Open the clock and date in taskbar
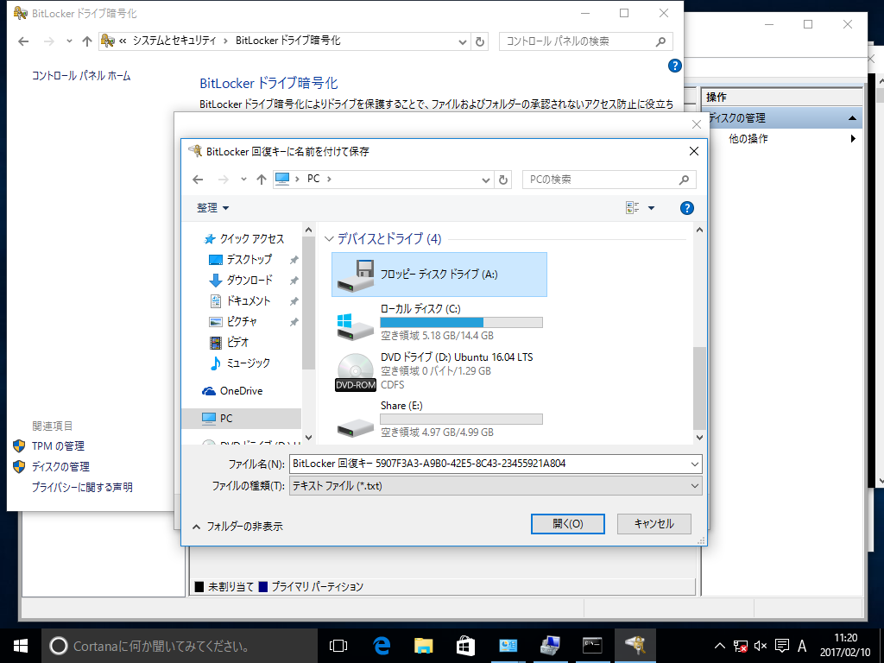 coord(845,646)
